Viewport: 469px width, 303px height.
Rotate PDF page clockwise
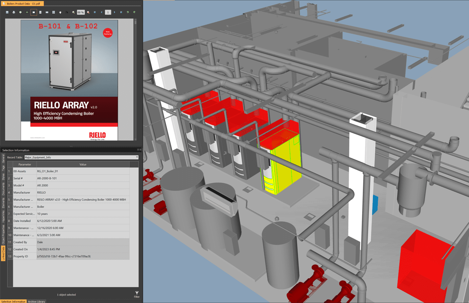135,12
